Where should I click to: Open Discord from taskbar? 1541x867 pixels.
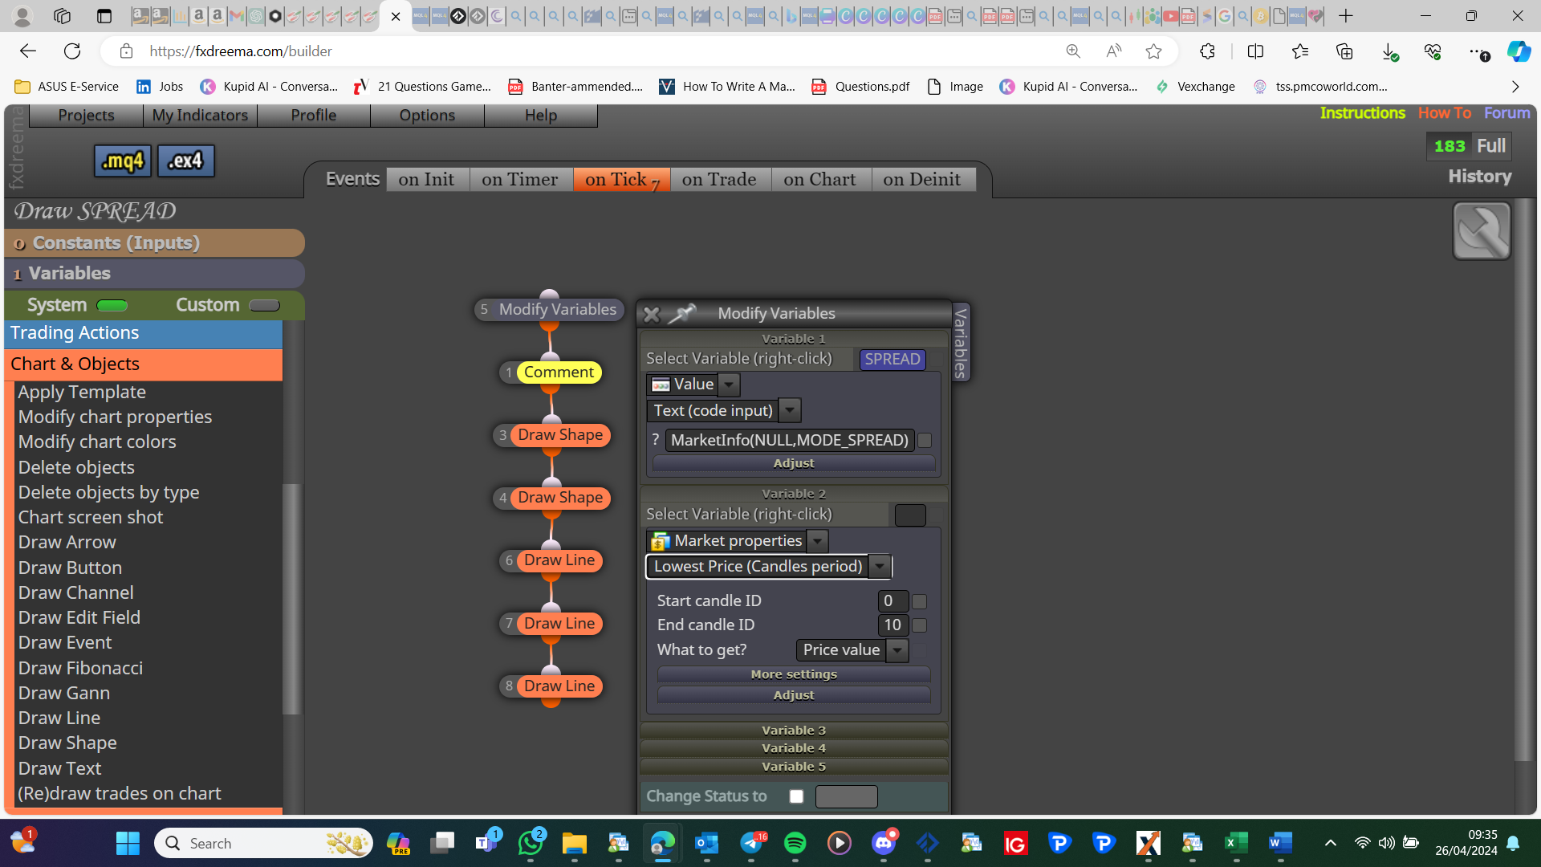(884, 843)
